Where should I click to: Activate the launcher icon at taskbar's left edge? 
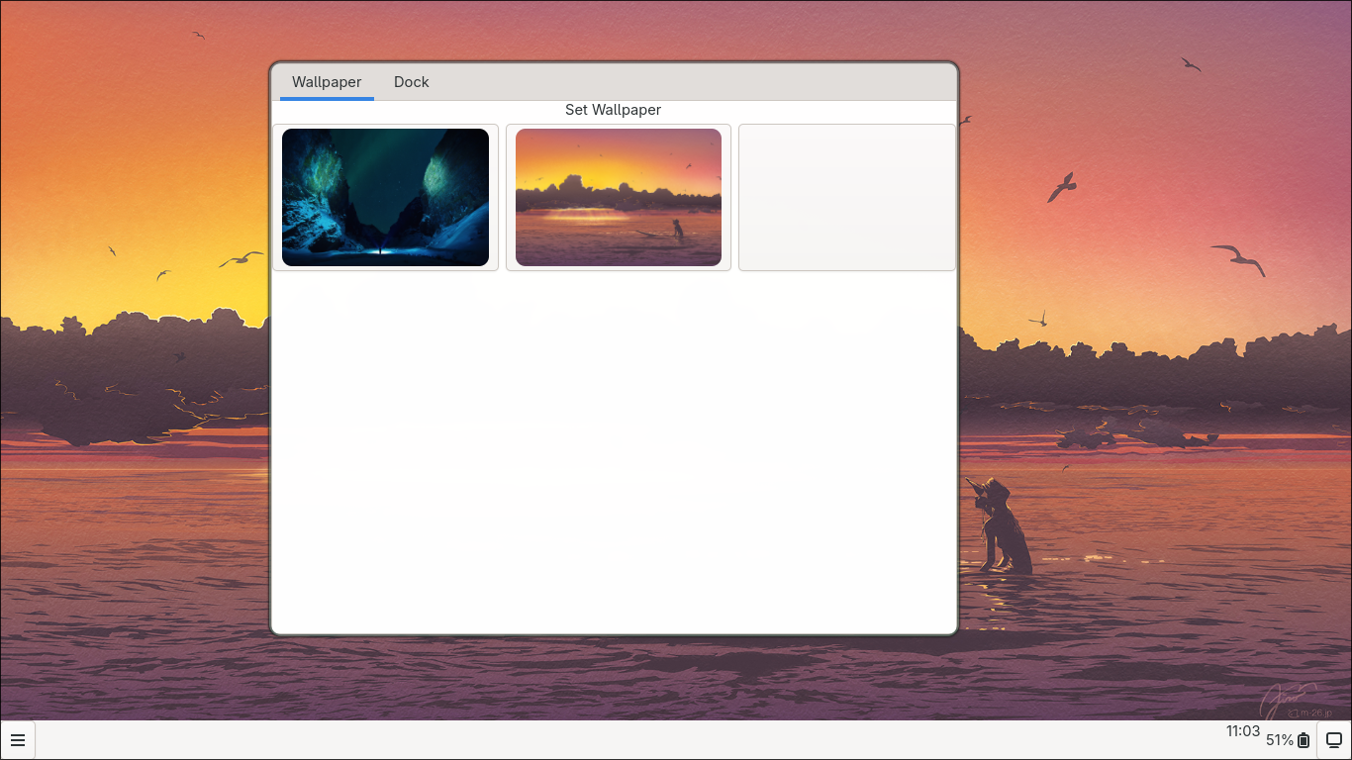(19, 740)
